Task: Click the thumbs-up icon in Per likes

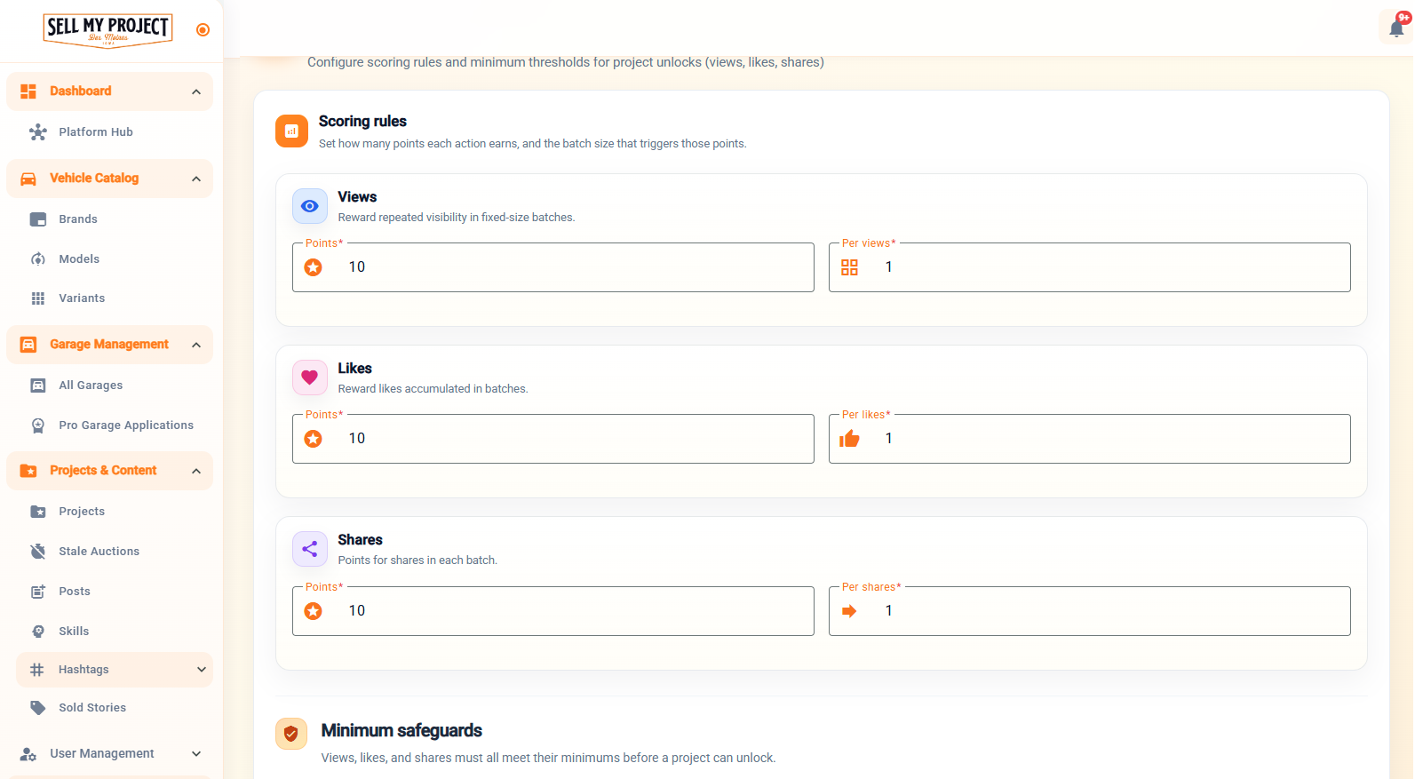Action: [850, 439]
